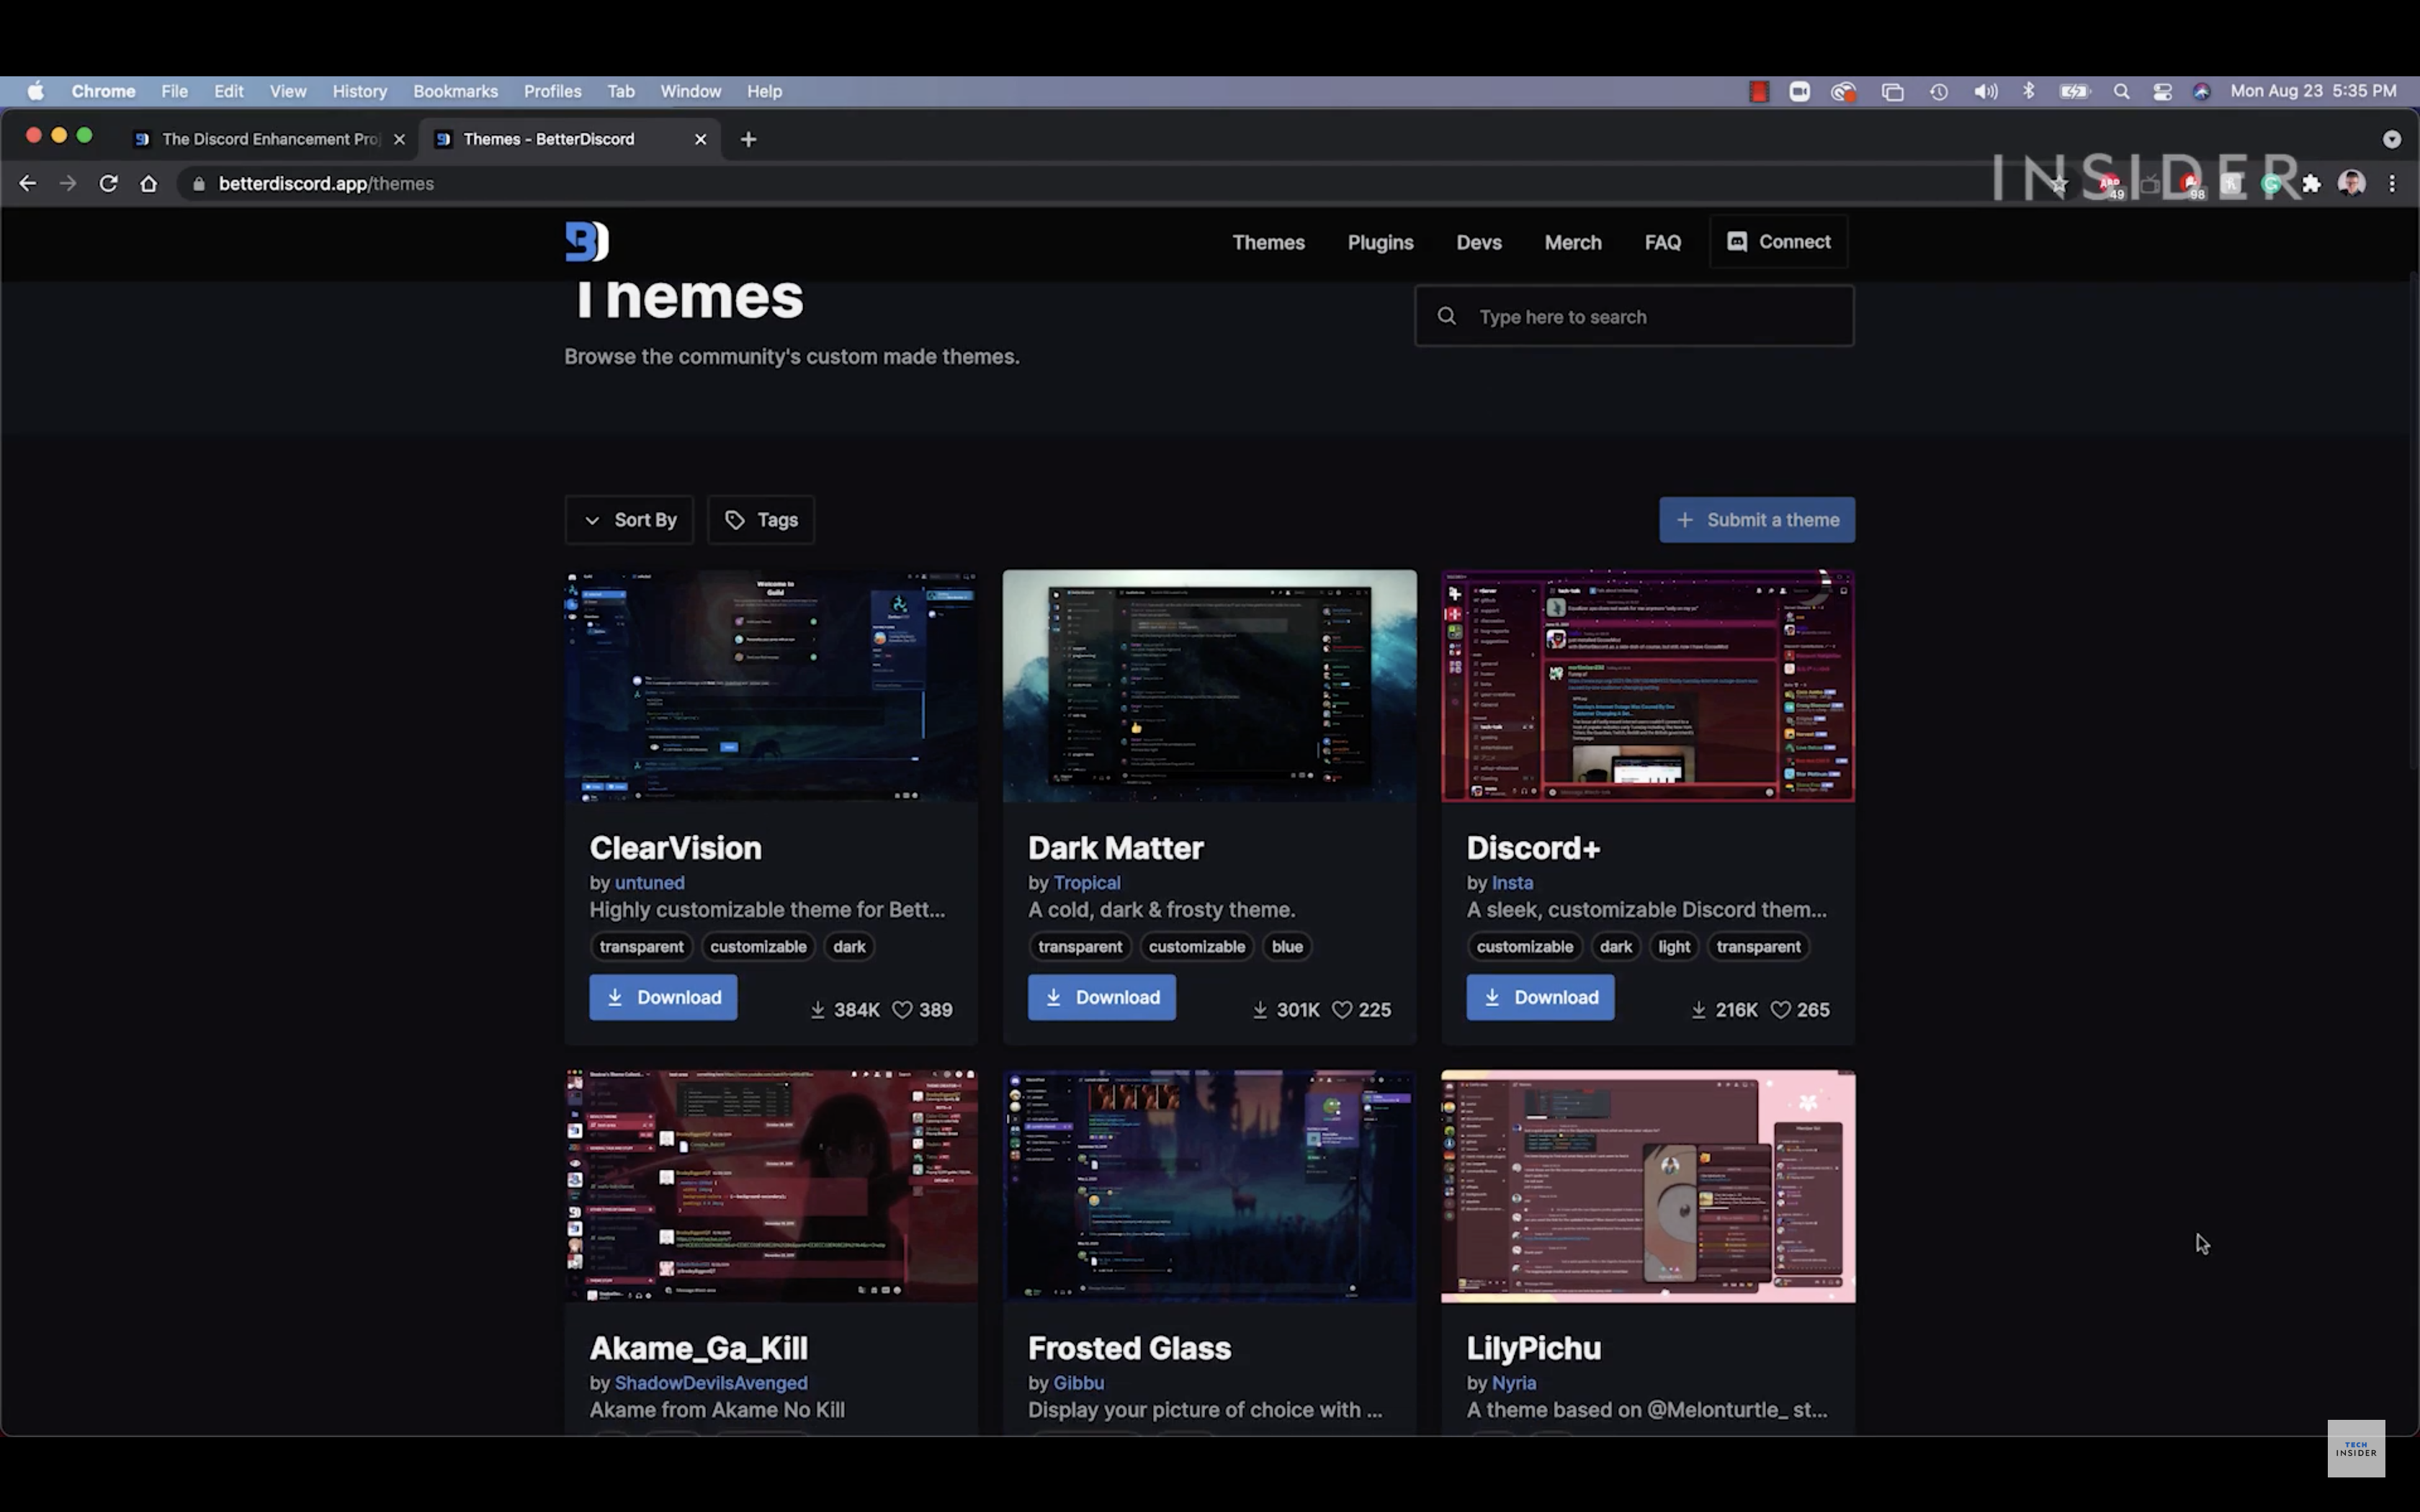This screenshot has height=1512, width=2420.
Task: Open the Chrome extensions puzzle icon
Action: pyautogui.click(x=2311, y=183)
